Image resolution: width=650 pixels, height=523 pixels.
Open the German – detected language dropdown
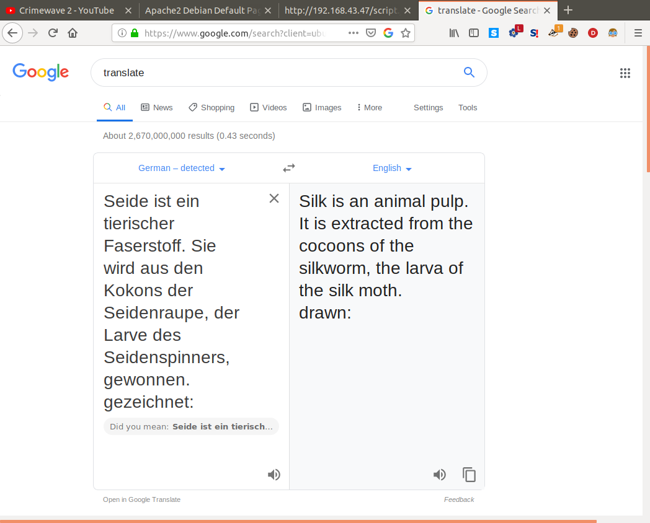182,168
